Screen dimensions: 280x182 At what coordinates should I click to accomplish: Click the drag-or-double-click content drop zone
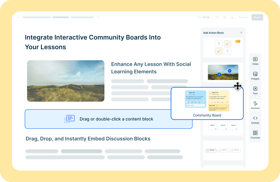tap(109, 119)
